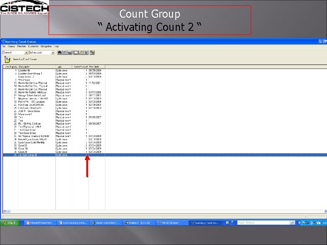Click the horizontal scrollbar right arrow
Viewport: 327px width, 245px height.
click(325, 211)
